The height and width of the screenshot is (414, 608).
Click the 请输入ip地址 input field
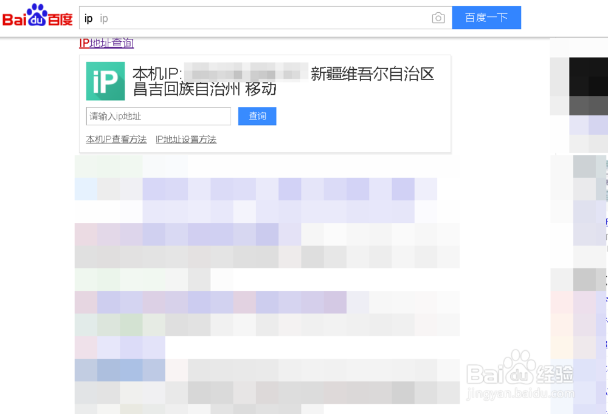(158, 116)
